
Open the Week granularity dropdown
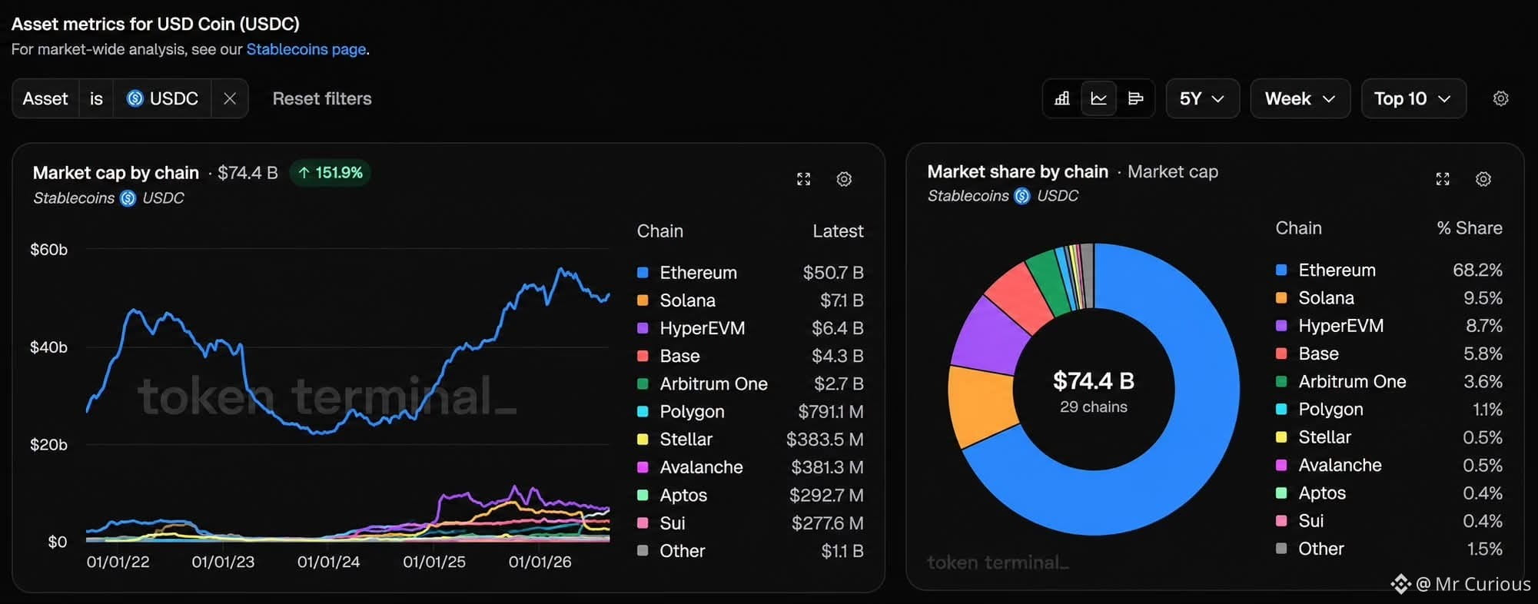(x=1300, y=98)
